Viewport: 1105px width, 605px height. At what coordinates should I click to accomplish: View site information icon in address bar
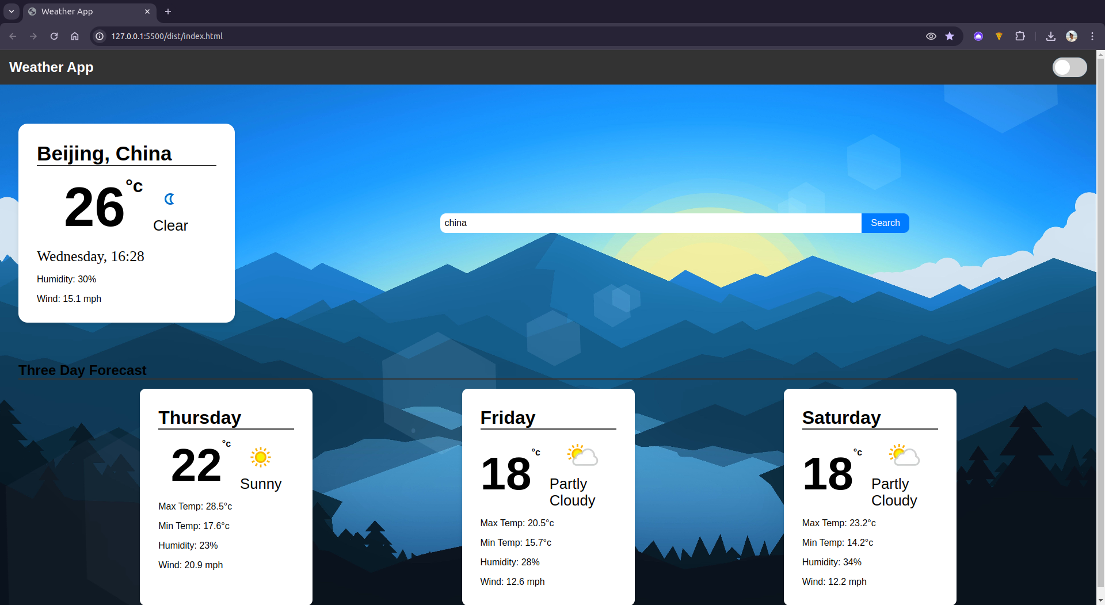click(x=100, y=36)
